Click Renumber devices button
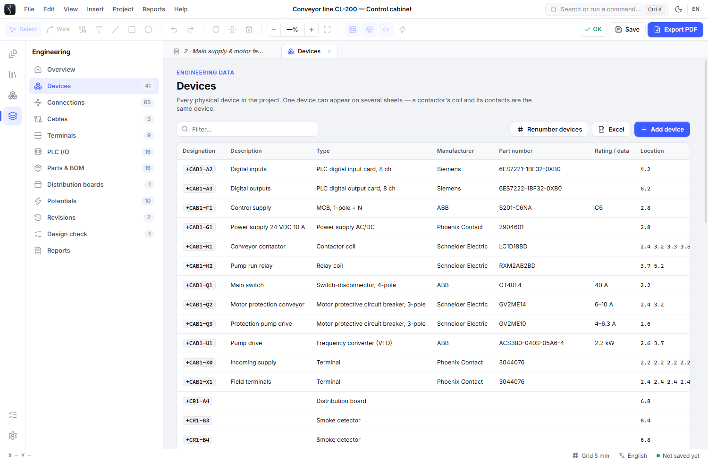The width and height of the screenshot is (708, 462). pyautogui.click(x=549, y=129)
